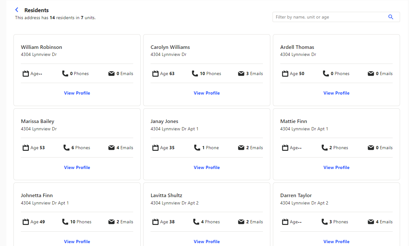The width and height of the screenshot is (409, 246).
Task: Click envelope icon on Janay Jones card
Action: pos(241,148)
